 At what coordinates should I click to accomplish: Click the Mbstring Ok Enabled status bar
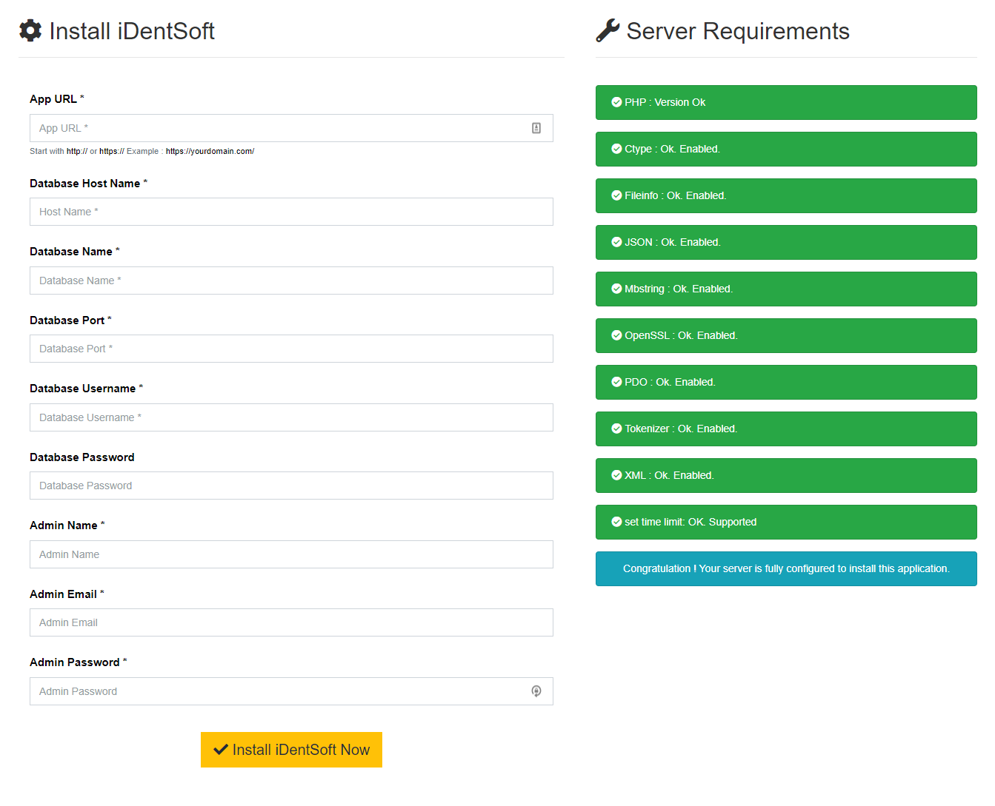[x=786, y=289]
